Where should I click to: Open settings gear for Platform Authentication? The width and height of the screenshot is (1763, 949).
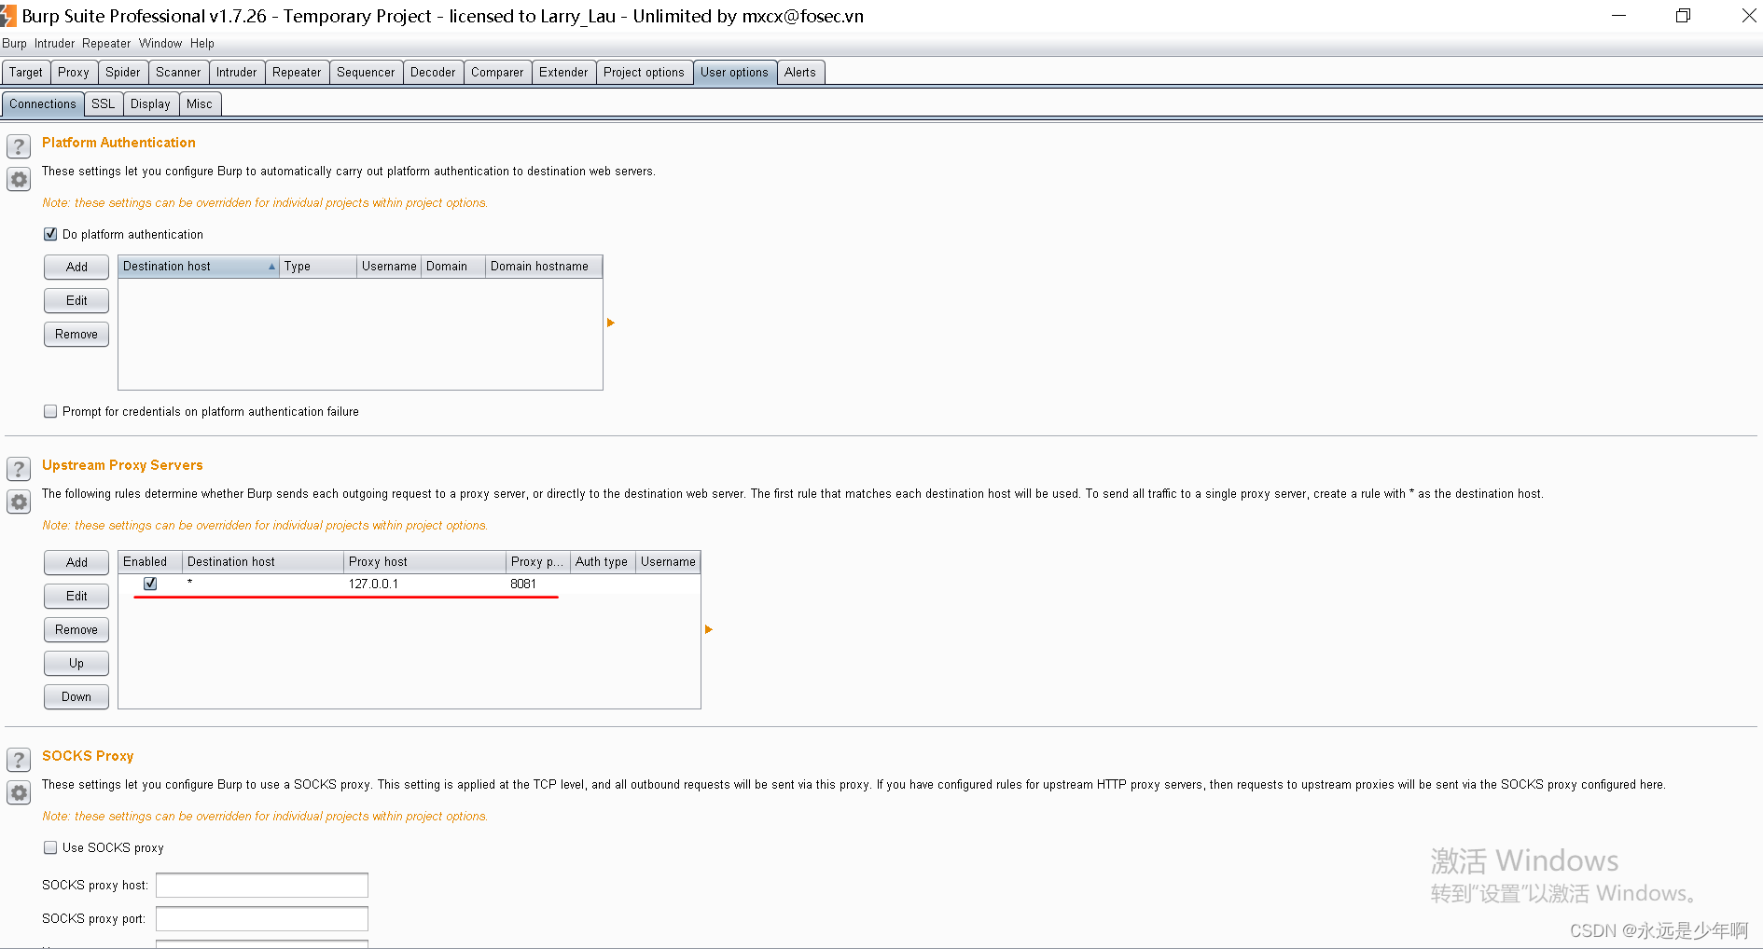tap(19, 179)
